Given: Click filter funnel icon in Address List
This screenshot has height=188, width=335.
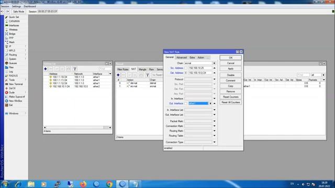Looking at the screenshot, I should click(x=75, y=69).
